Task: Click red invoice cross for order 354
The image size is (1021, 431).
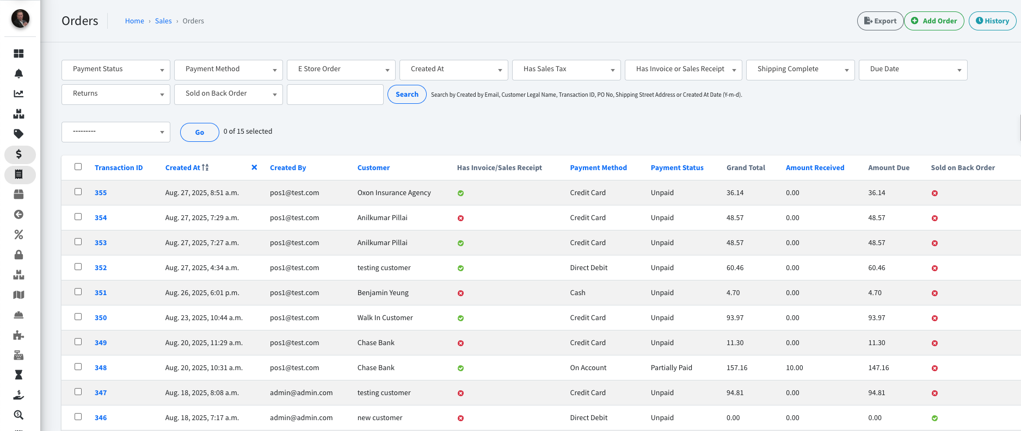Action: click(460, 218)
